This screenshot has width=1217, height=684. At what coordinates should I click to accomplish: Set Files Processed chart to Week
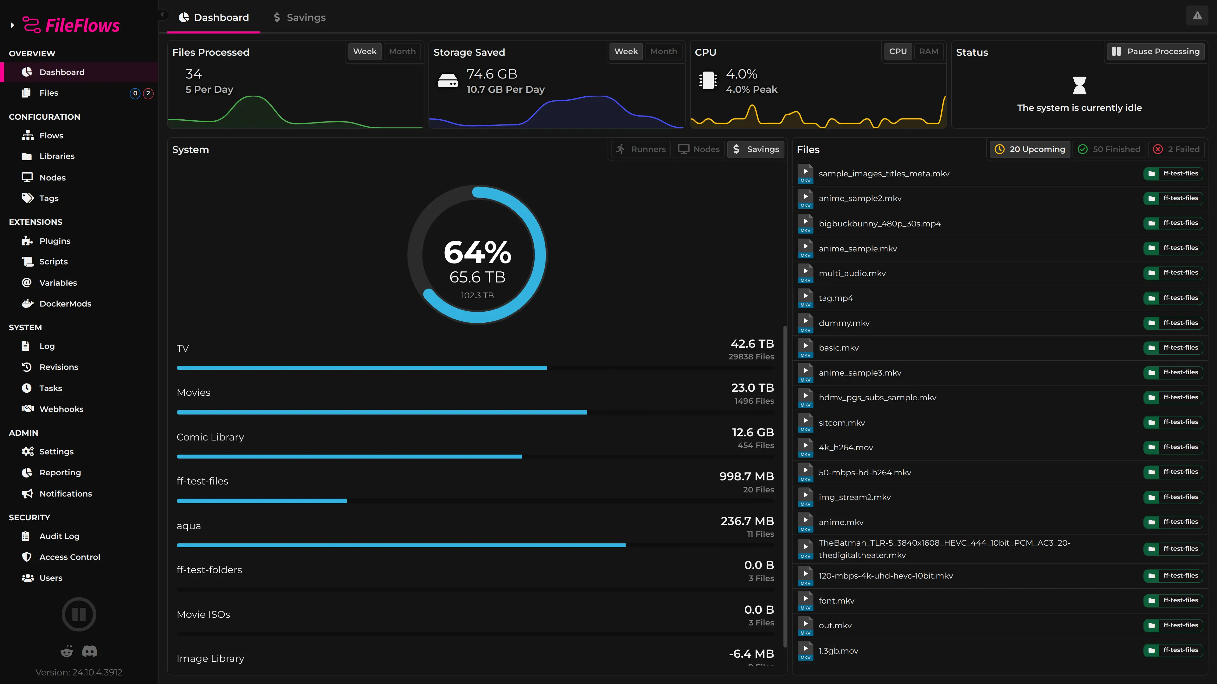coord(365,51)
